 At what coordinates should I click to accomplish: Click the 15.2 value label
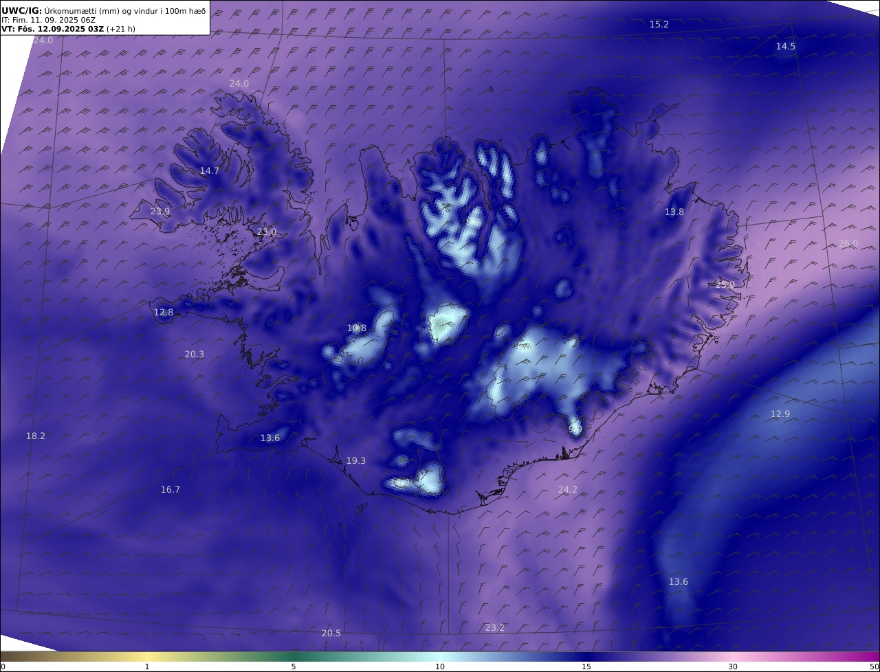(659, 24)
